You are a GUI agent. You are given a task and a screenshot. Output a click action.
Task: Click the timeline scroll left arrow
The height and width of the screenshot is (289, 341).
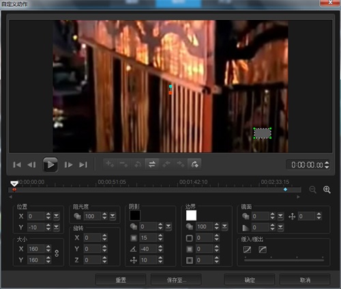[x=10, y=197]
